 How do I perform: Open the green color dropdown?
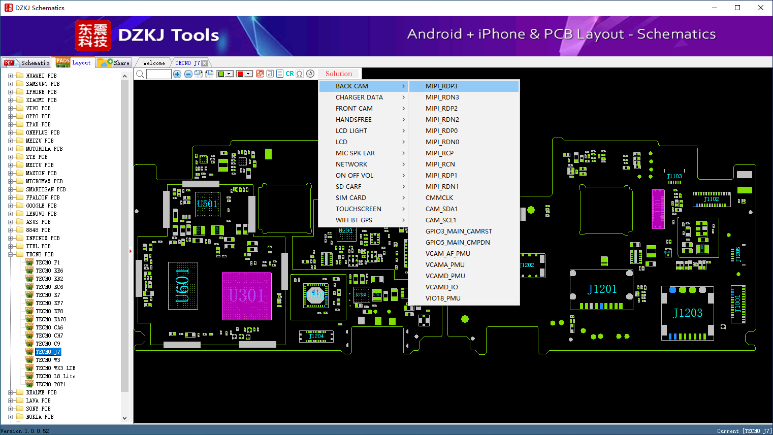(230, 74)
